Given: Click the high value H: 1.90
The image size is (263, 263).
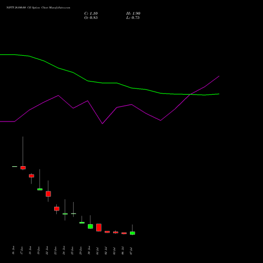Looking at the screenshot, I should tap(133, 14).
